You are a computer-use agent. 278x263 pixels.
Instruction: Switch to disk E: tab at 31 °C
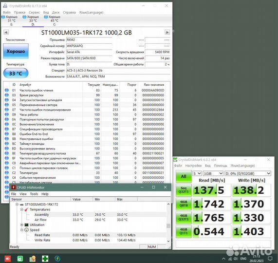tap(11, 20)
